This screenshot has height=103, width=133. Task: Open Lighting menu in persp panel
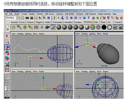click(x=92, y=34)
